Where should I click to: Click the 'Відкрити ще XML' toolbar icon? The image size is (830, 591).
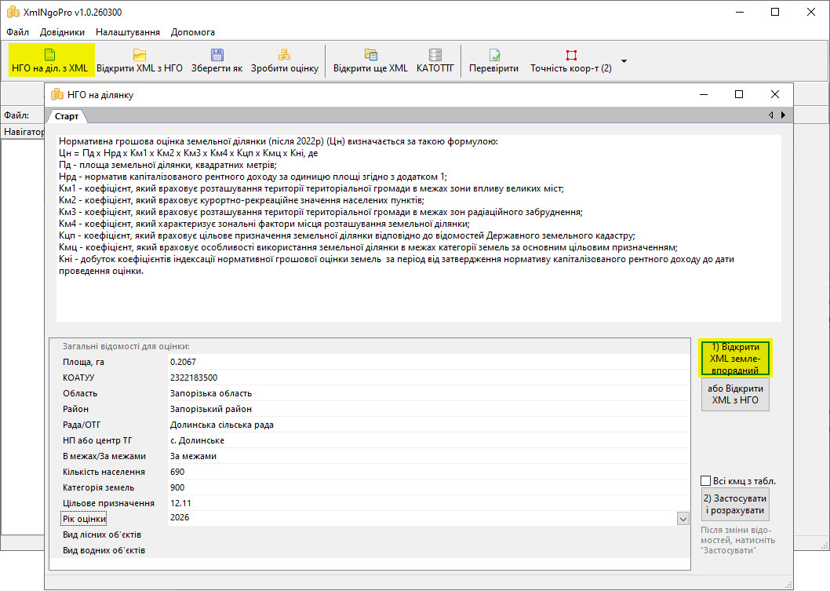pyautogui.click(x=370, y=55)
